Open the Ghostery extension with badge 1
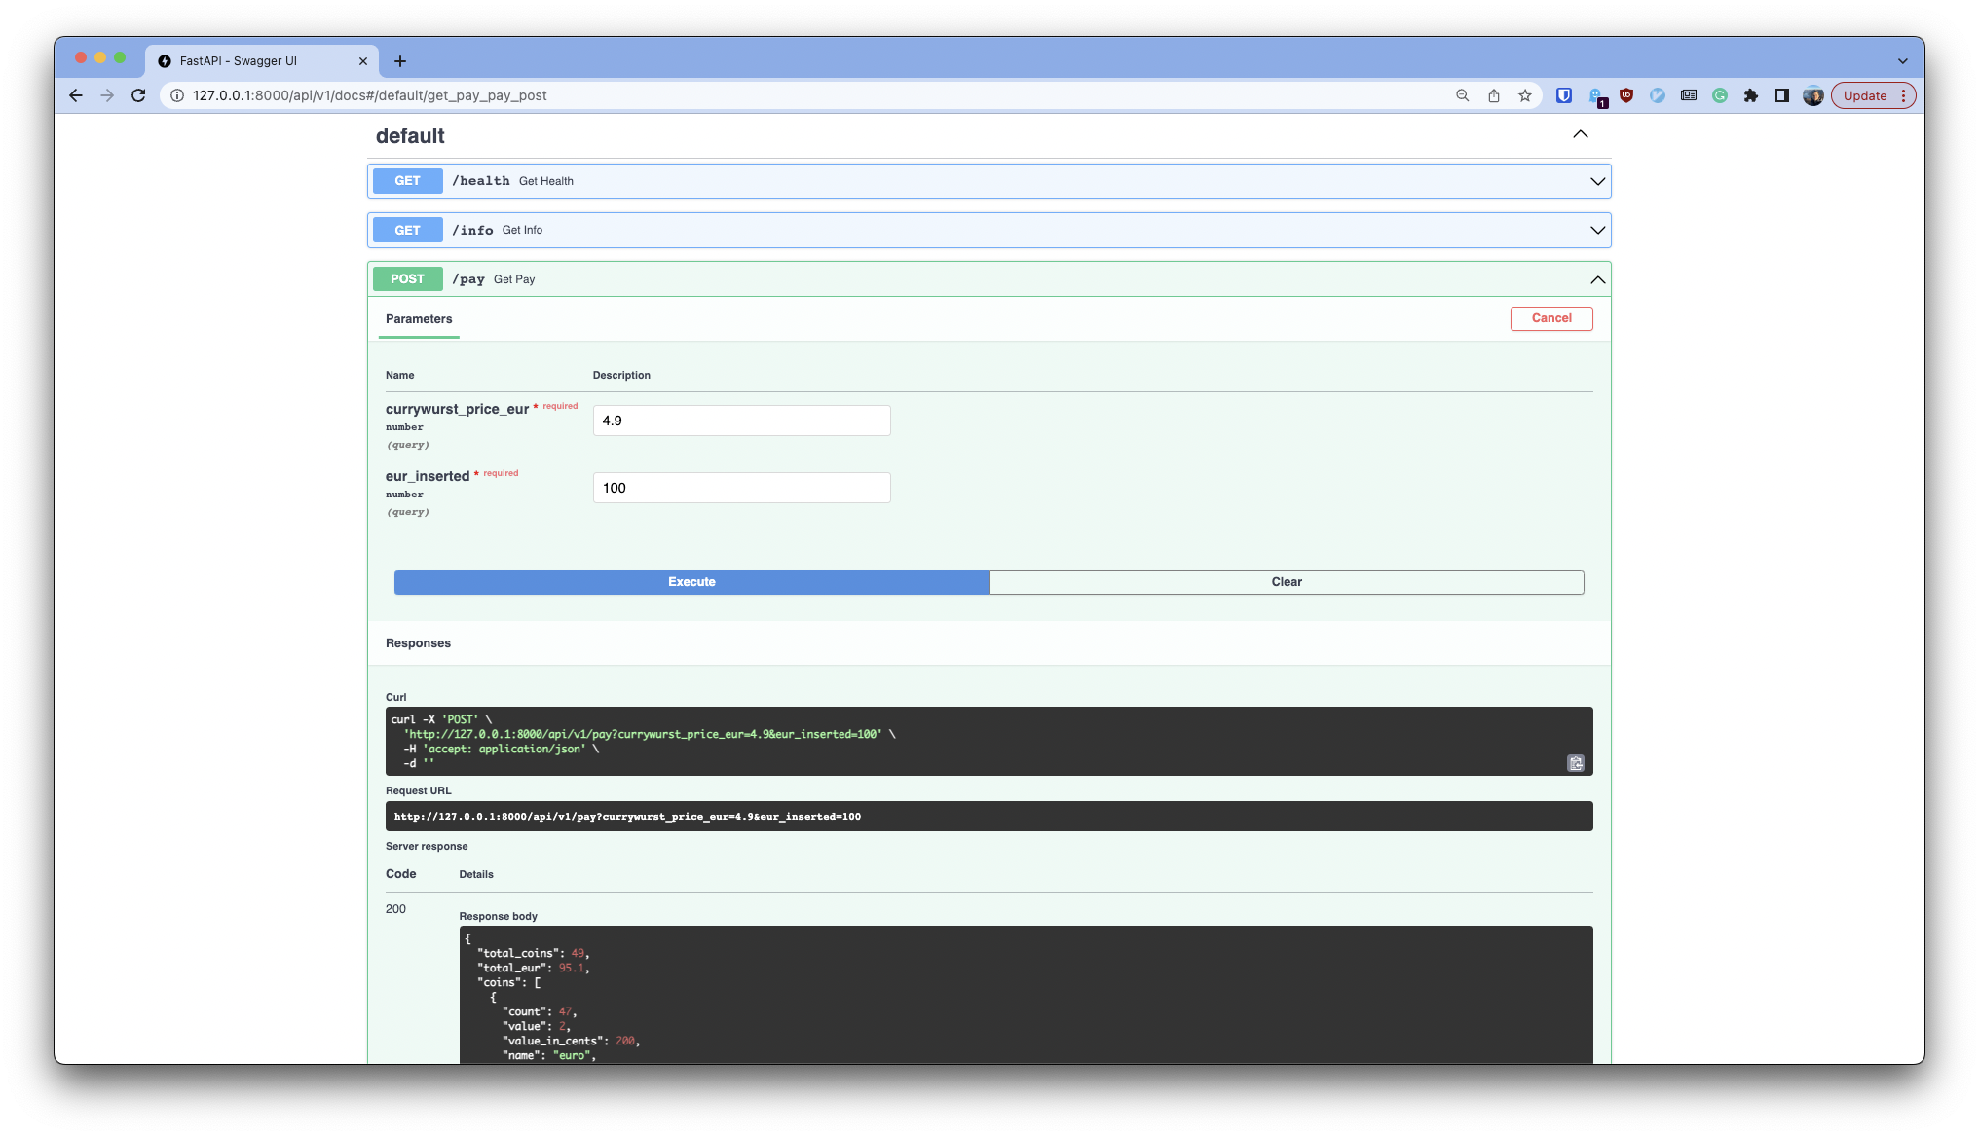 coord(1596,96)
